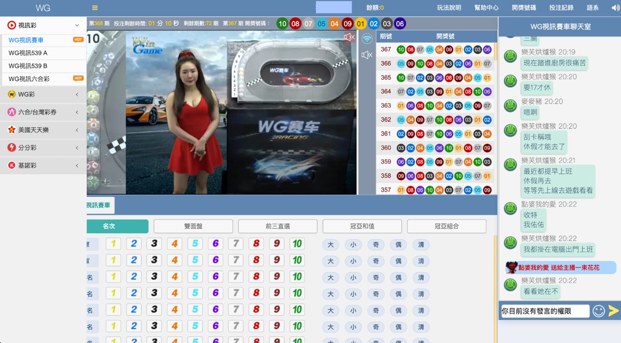621x343 pixels.
Task: Switch to the 冠亞組合 tab
Action: [x=447, y=226]
